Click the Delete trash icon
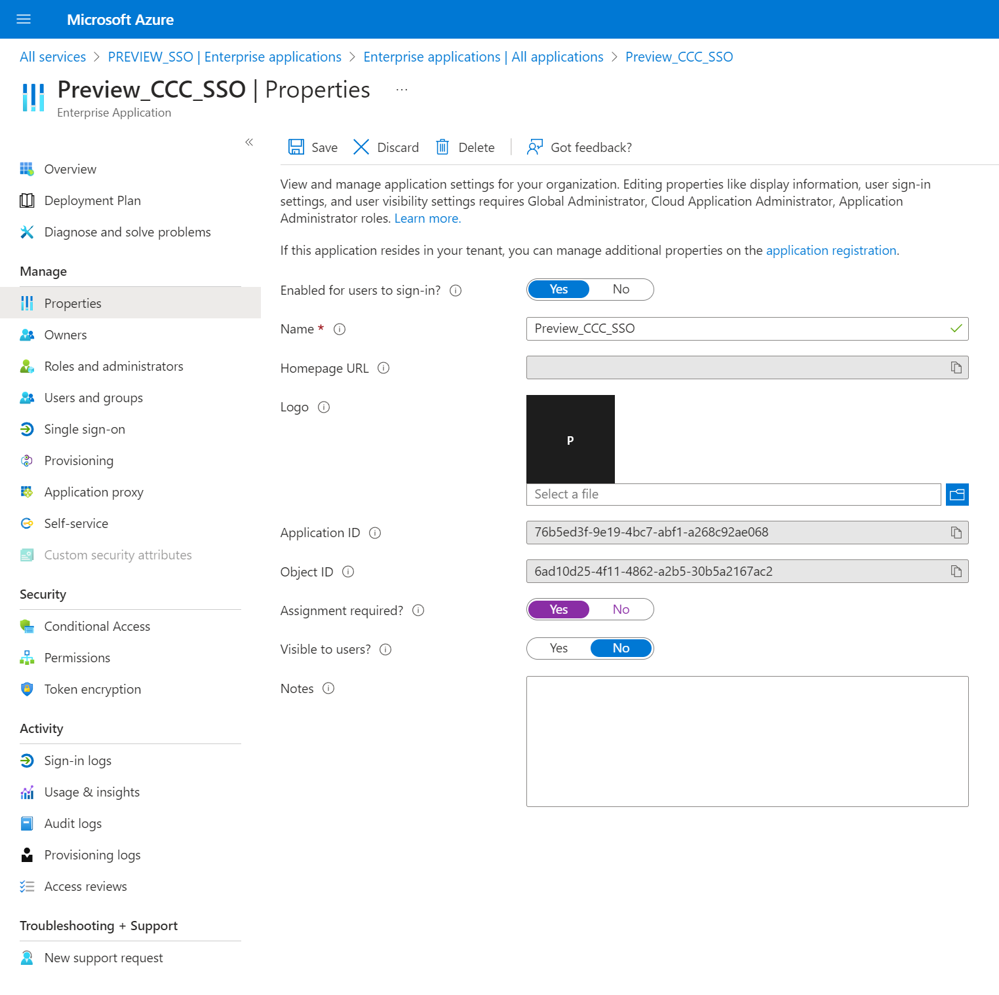999x995 pixels. coord(442,147)
